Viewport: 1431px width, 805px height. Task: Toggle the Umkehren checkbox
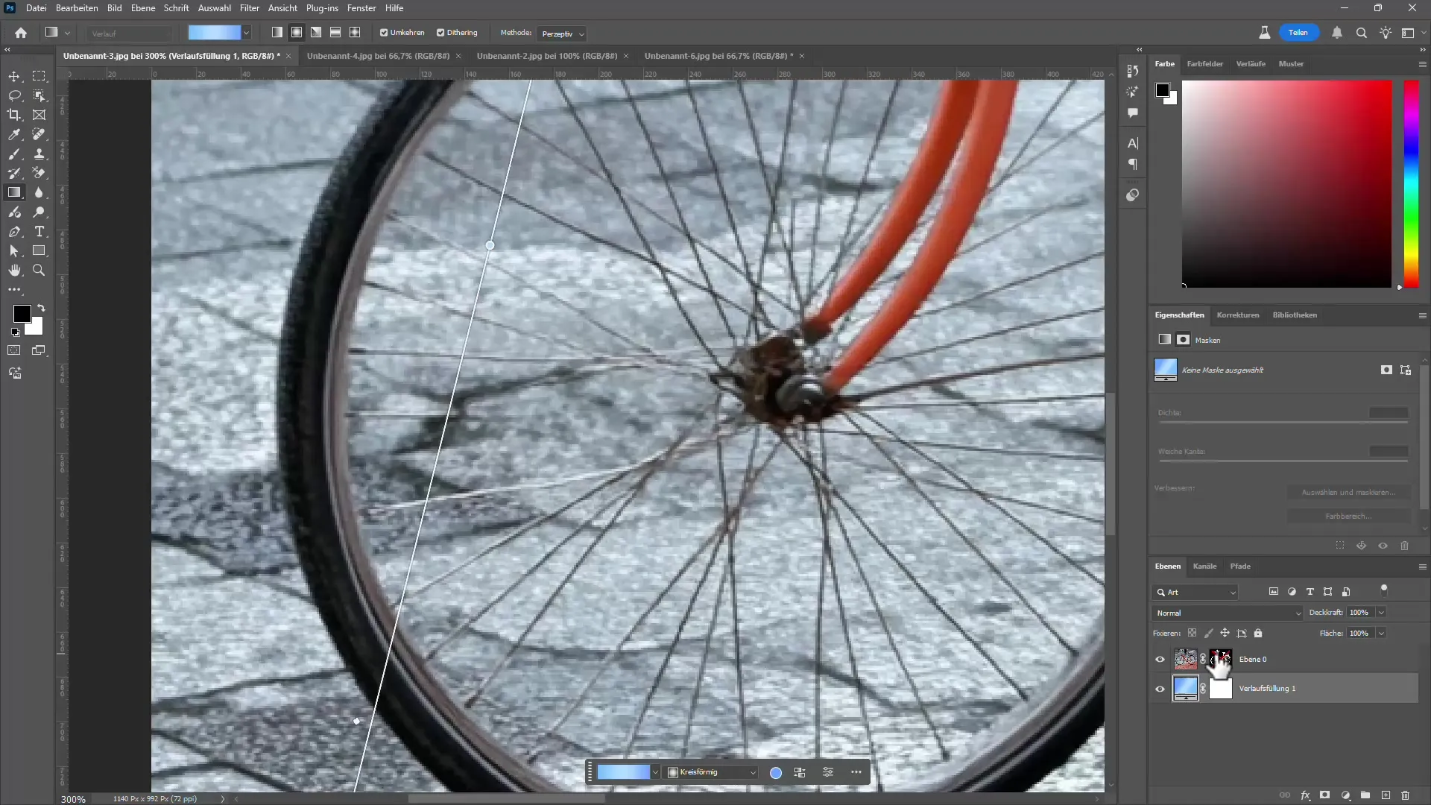click(384, 33)
